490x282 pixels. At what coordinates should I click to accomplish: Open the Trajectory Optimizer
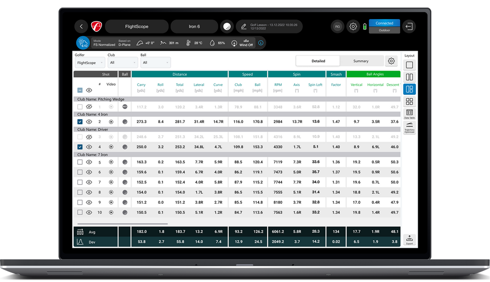409,127
